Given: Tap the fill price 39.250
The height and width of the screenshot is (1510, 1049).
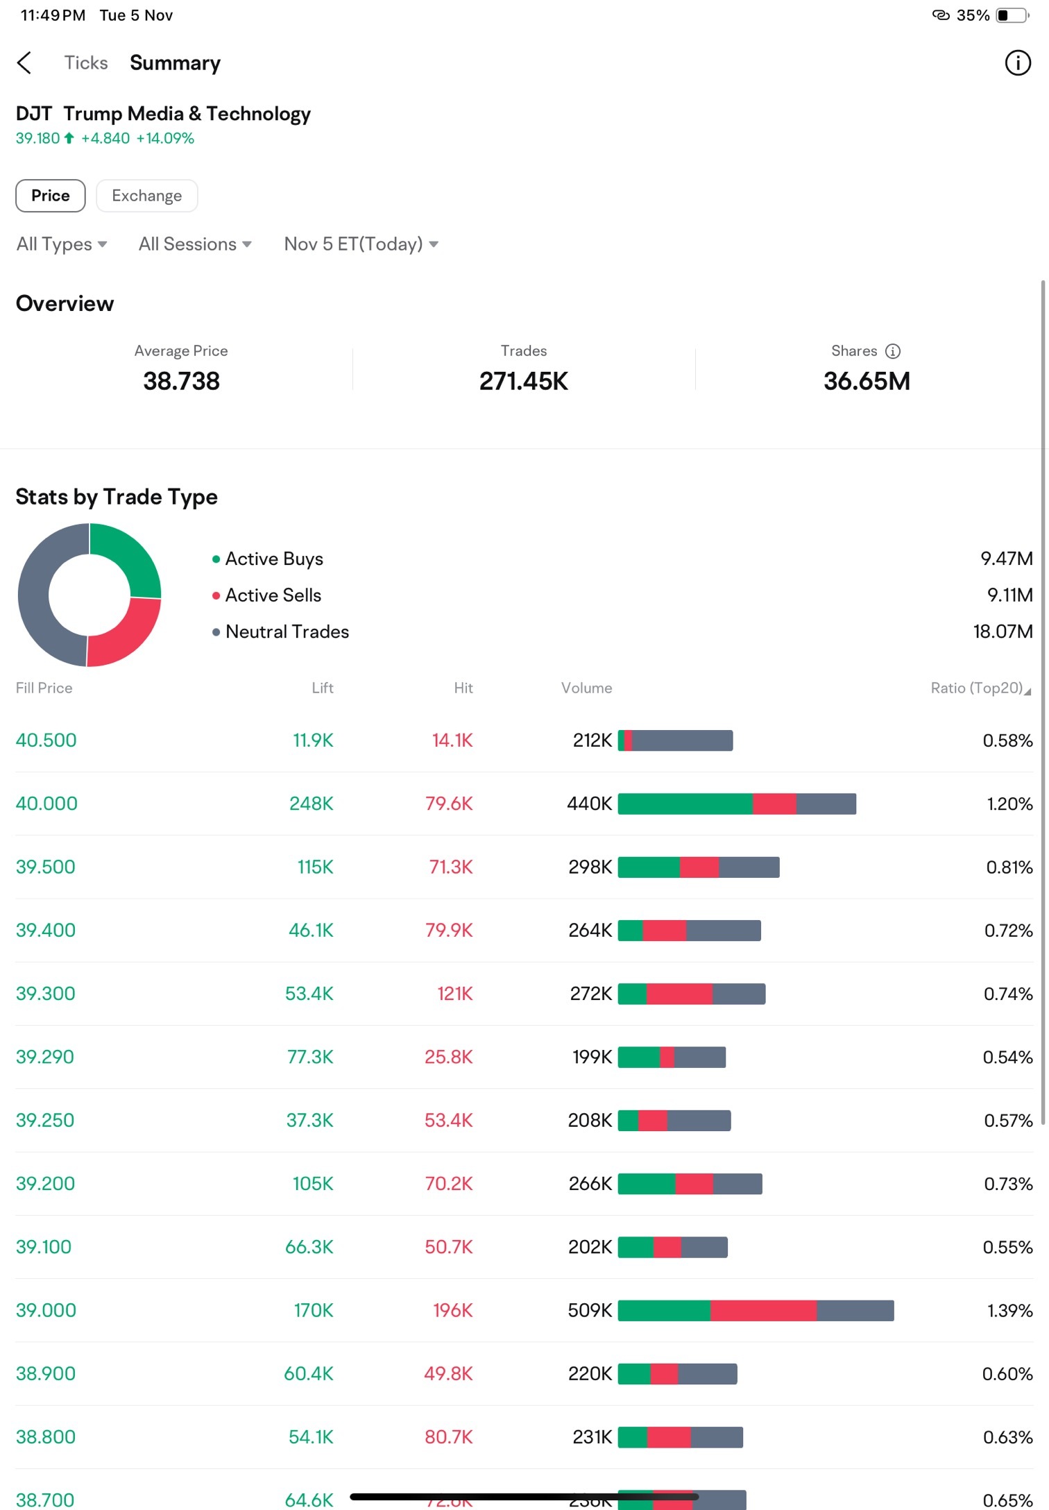Looking at the screenshot, I should point(45,1120).
